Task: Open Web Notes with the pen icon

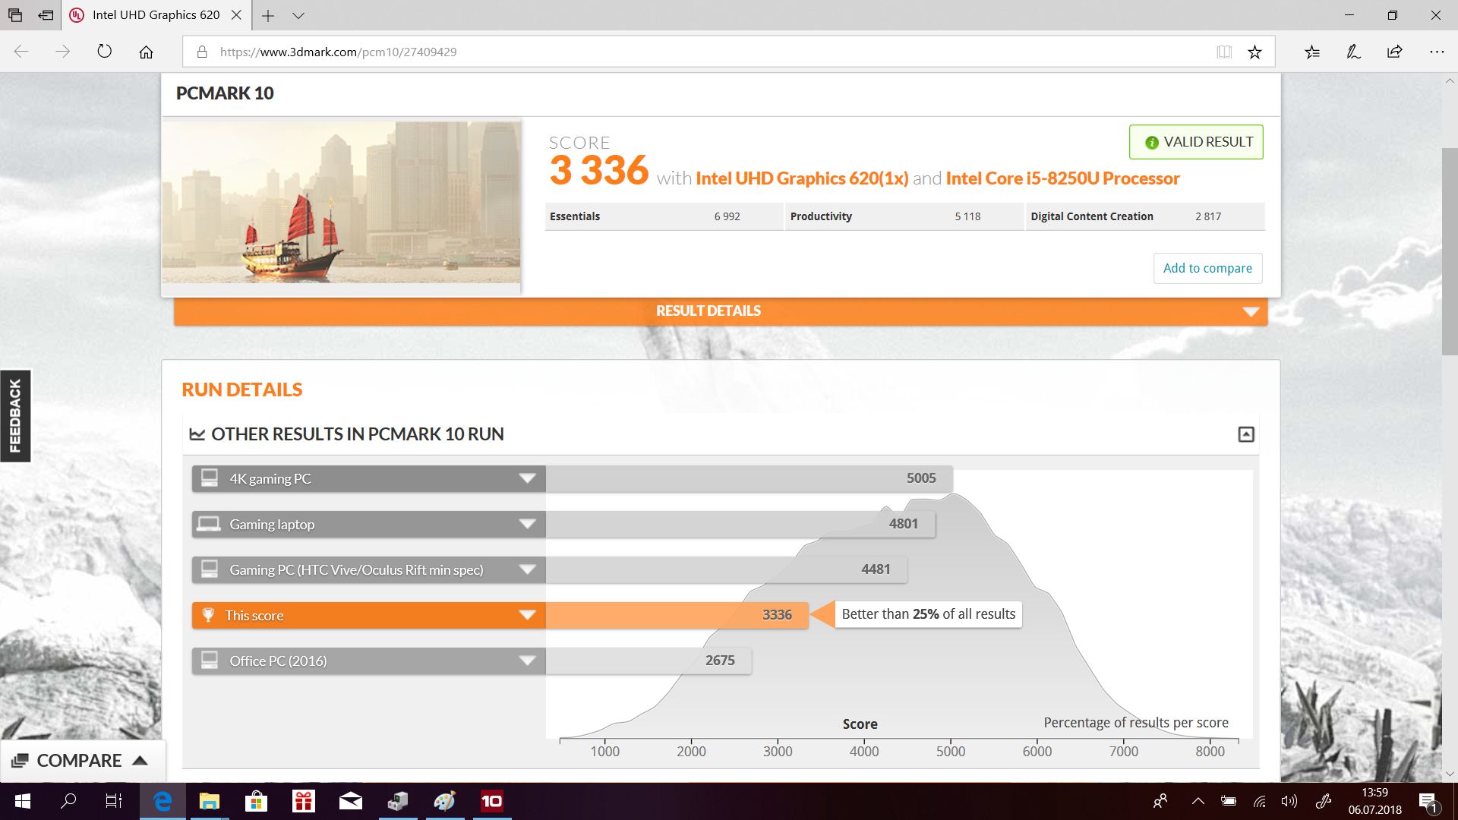Action: (x=1353, y=51)
